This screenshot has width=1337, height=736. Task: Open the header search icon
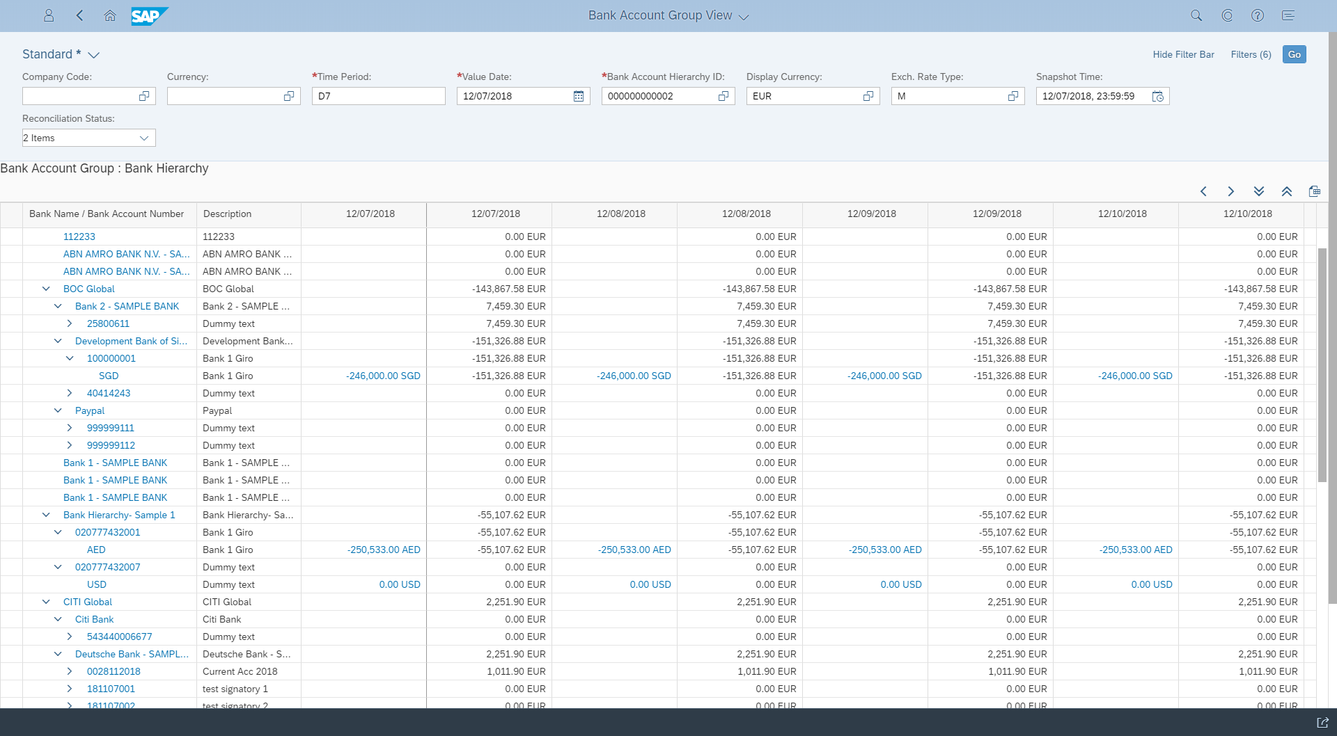(1196, 15)
